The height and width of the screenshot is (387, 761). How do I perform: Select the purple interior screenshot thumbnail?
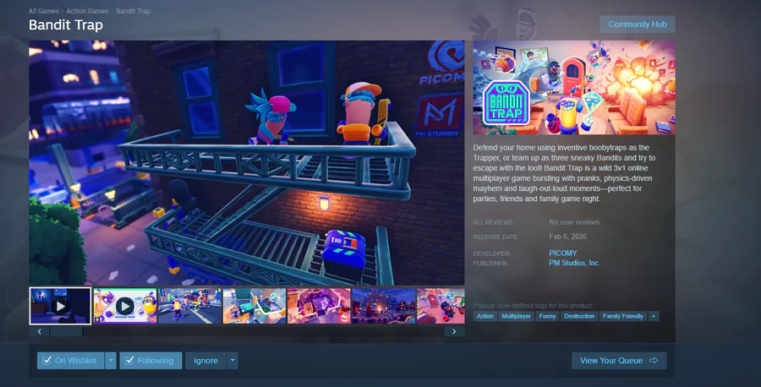point(319,306)
